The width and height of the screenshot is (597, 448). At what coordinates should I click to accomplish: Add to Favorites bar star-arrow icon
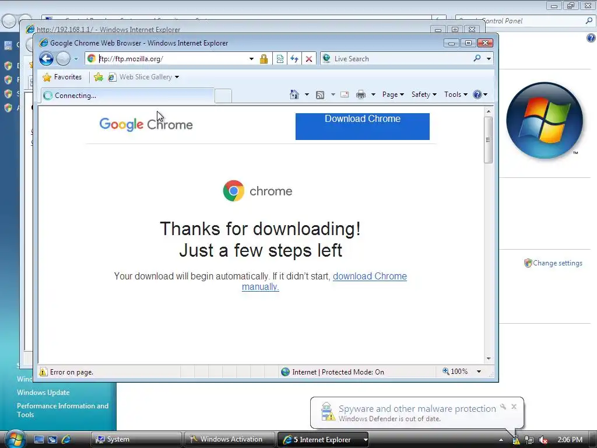coord(98,77)
